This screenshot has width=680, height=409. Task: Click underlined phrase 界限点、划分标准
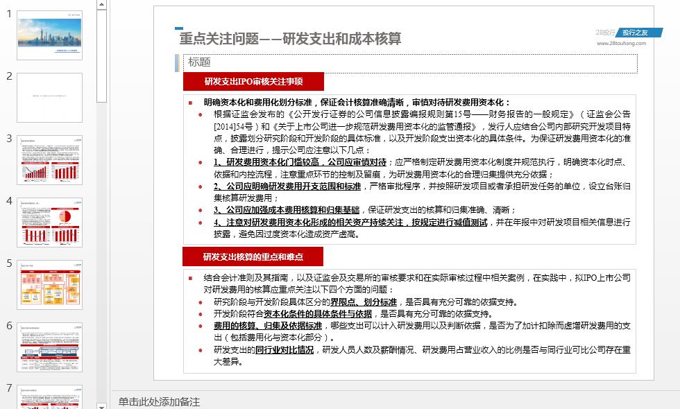tap(364, 302)
